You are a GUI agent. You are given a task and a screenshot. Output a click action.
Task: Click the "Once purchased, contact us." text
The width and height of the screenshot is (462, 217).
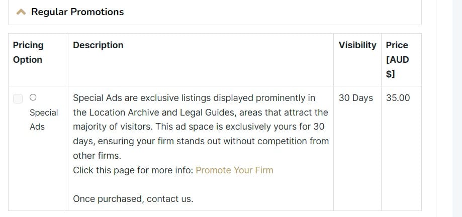(133, 199)
